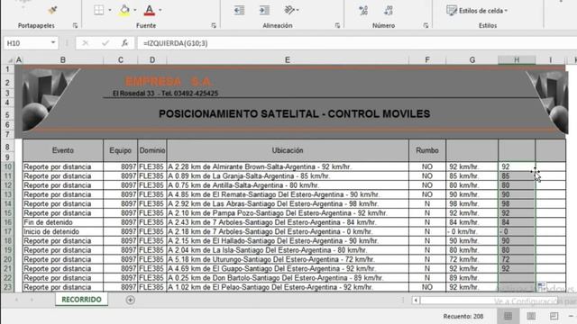Click the EMPRESA S.A. heading
This screenshot has width=577, height=324.
click(169, 81)
